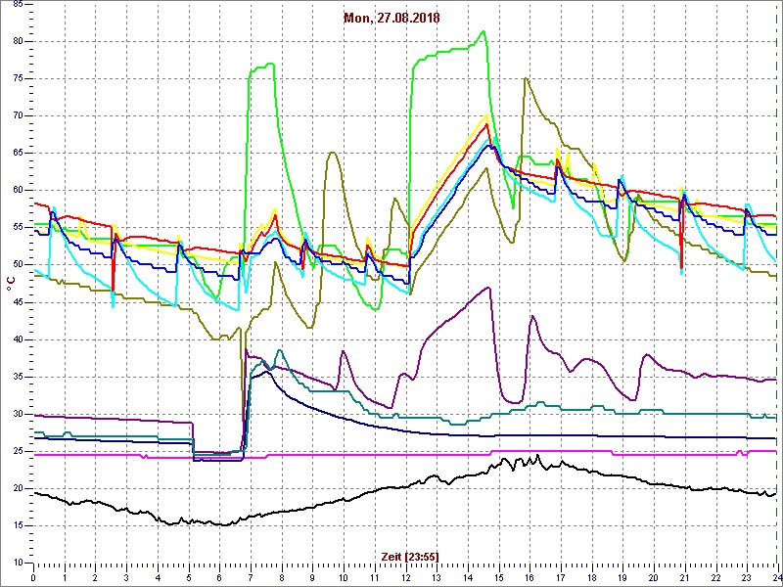The image size is (783, 587).
Task: Click the 'Zeit [23:55]' time axis label
Action: click(x=410, y=557)
